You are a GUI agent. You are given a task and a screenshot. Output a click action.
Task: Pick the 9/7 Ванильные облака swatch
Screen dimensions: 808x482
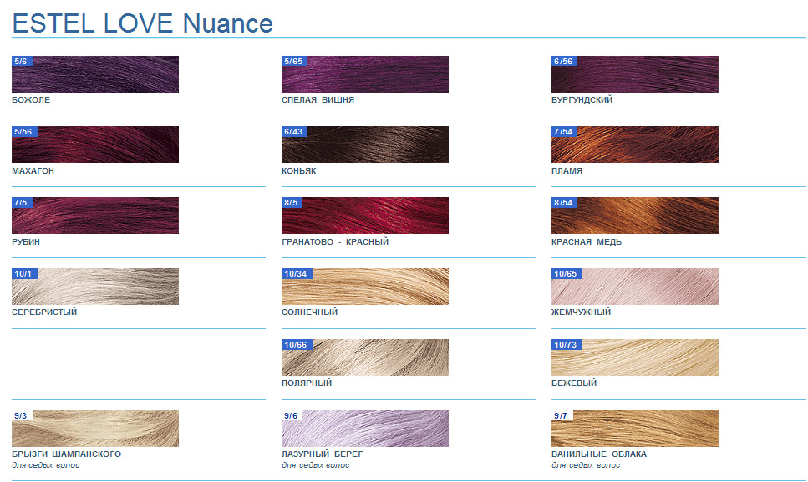click(x=635, y=429)
